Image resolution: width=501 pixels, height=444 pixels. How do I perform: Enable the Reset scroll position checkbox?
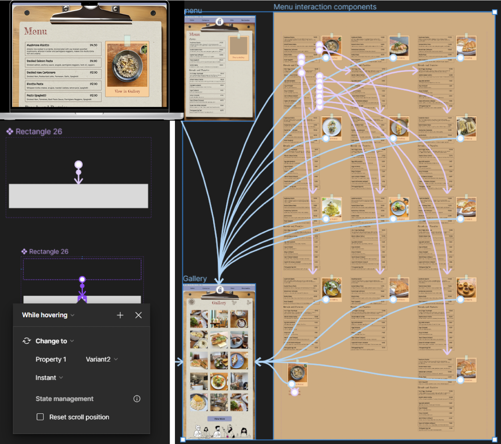coord(40,417)
